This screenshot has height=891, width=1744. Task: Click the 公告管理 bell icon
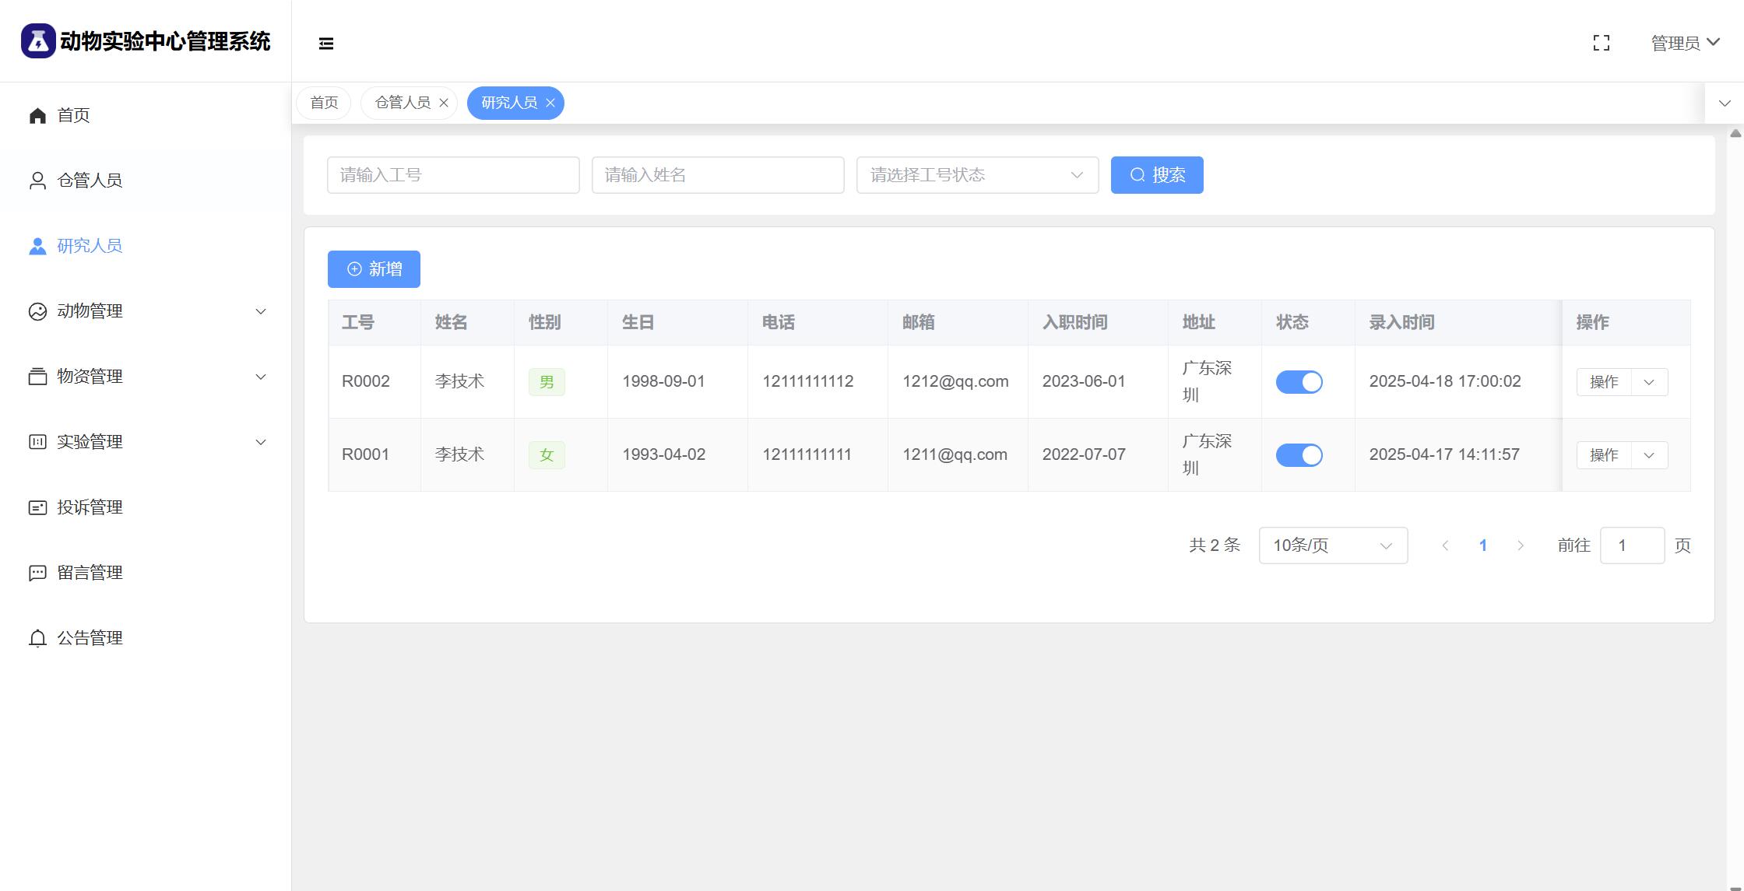[x=37, y=639]
